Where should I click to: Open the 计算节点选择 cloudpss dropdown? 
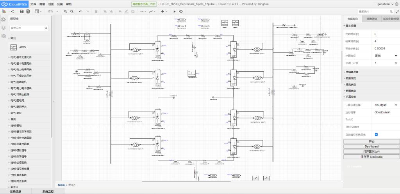(x=386, y=105)
